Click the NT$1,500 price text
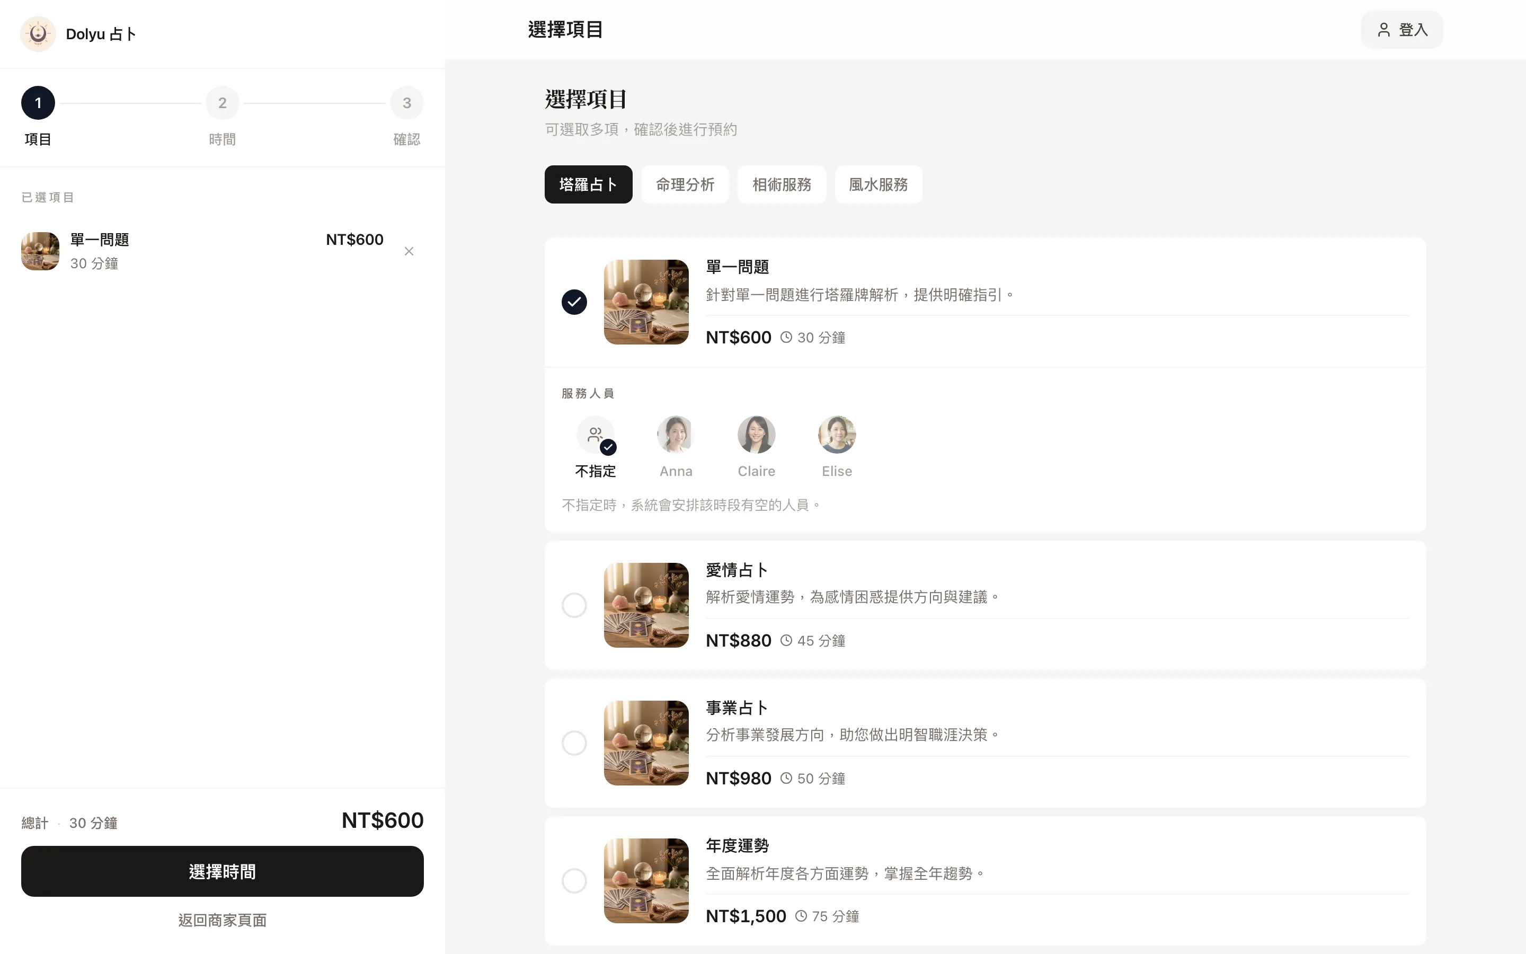 click(746, 916)
